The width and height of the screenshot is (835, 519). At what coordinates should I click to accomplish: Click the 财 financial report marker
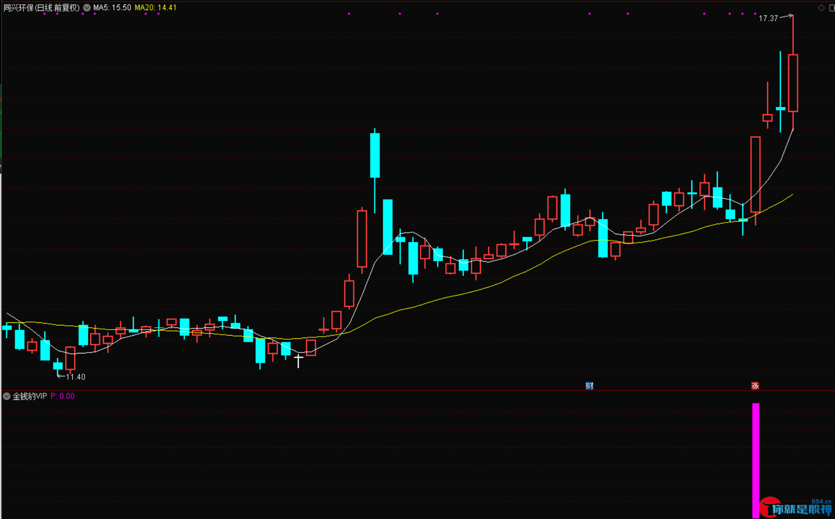[589, 386]
